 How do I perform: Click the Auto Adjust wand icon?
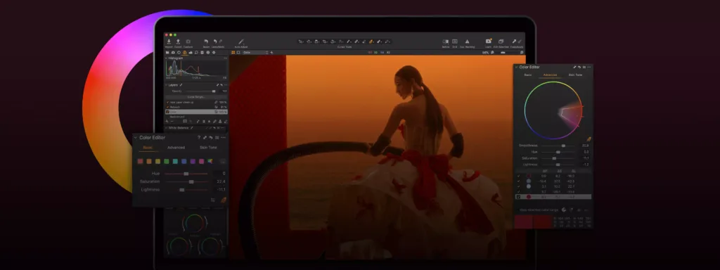(241, 41)
